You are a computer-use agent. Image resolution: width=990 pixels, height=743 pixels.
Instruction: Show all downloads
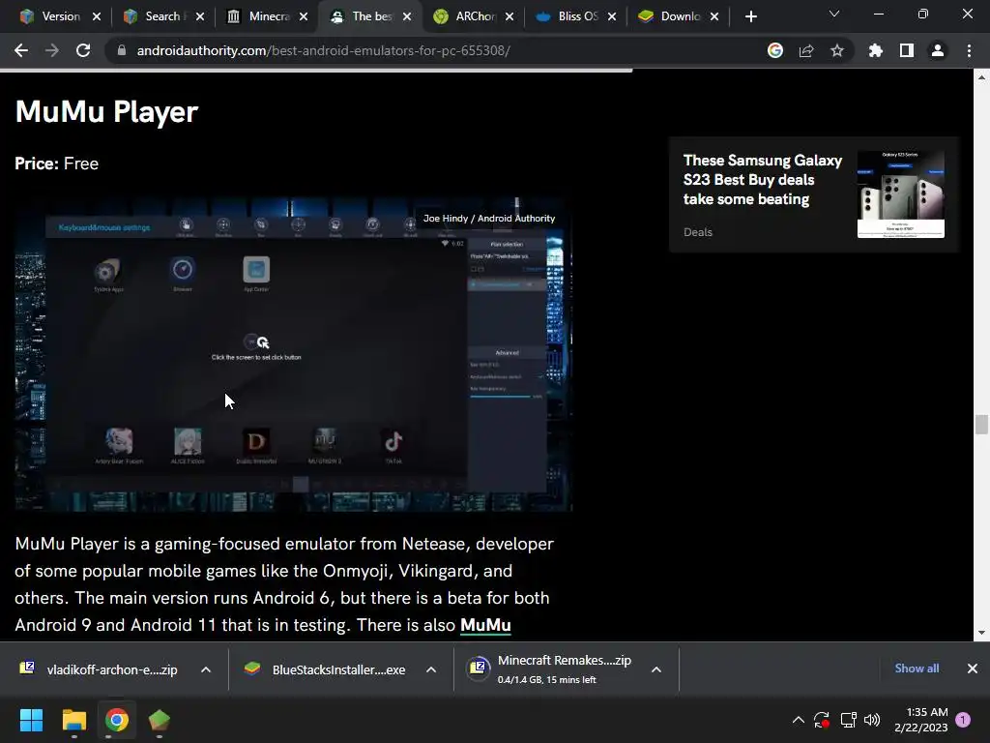[917, 668]
